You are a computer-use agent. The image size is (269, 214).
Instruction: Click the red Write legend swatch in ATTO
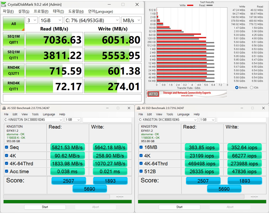pyautogui.click(x=190, y=5)
